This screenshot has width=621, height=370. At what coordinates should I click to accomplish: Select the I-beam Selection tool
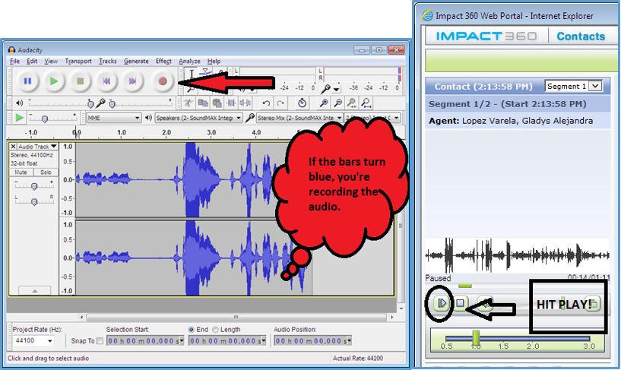click(192, 74)
